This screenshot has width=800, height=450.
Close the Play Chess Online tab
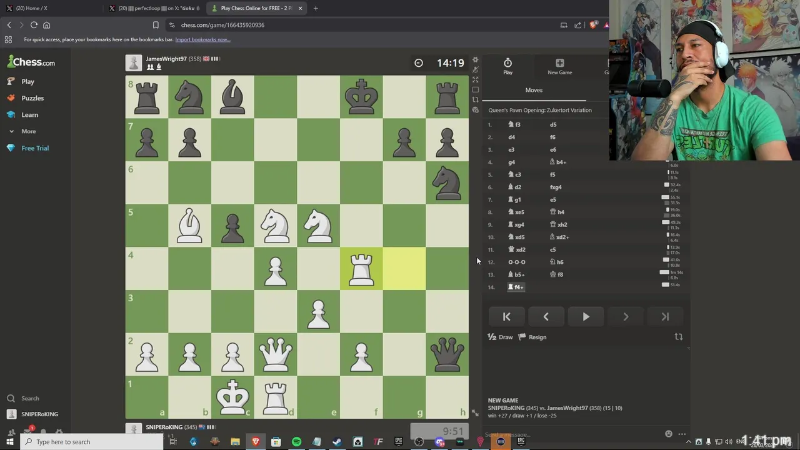point(300,8)
